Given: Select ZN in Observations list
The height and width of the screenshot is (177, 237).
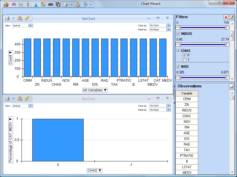Looking at the screenshot, I should point(187,105).
